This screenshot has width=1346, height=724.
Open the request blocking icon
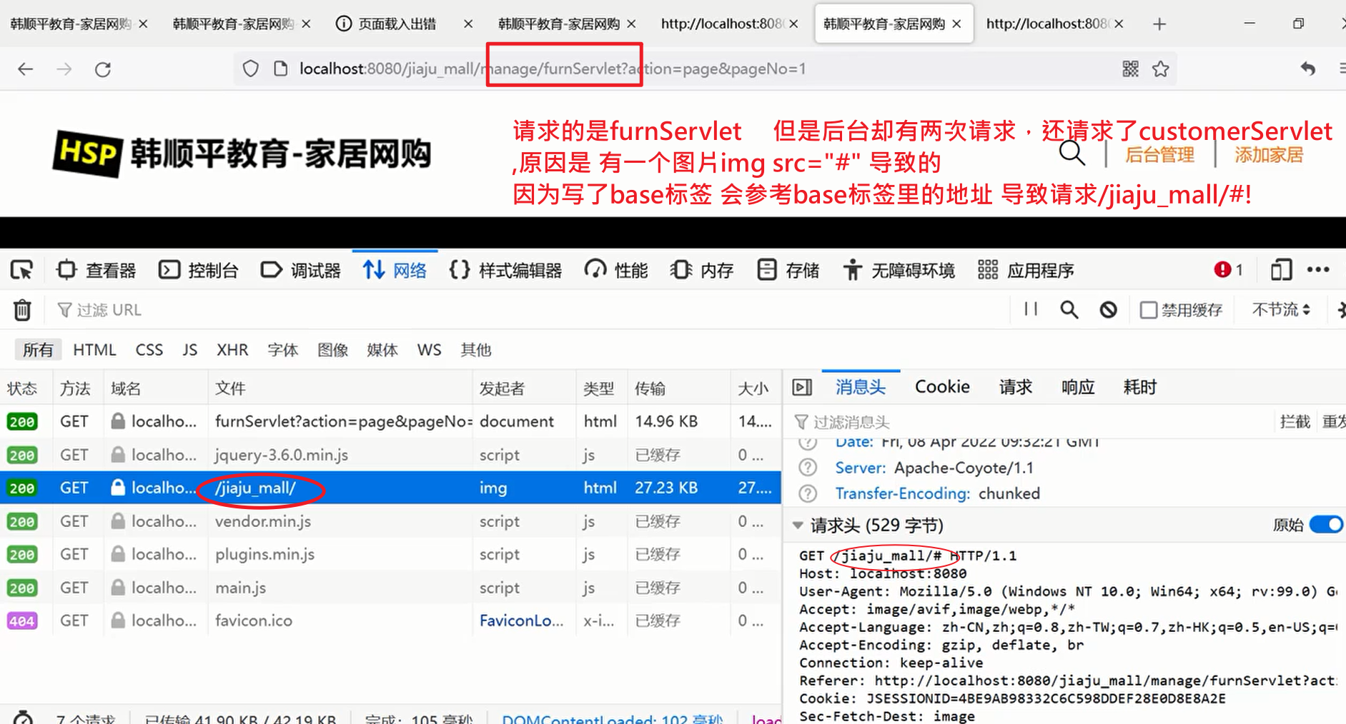click(1108, 309)
